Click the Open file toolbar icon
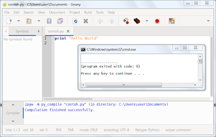This screenshot has width=216, height=137. click(29, 21)
